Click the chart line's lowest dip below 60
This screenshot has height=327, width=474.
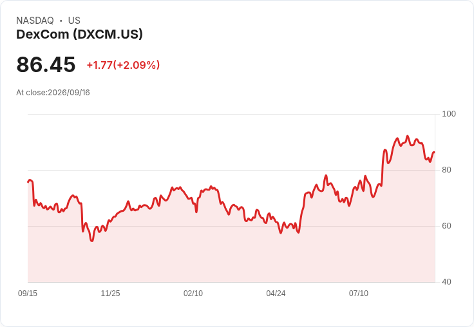pos(92,241)
